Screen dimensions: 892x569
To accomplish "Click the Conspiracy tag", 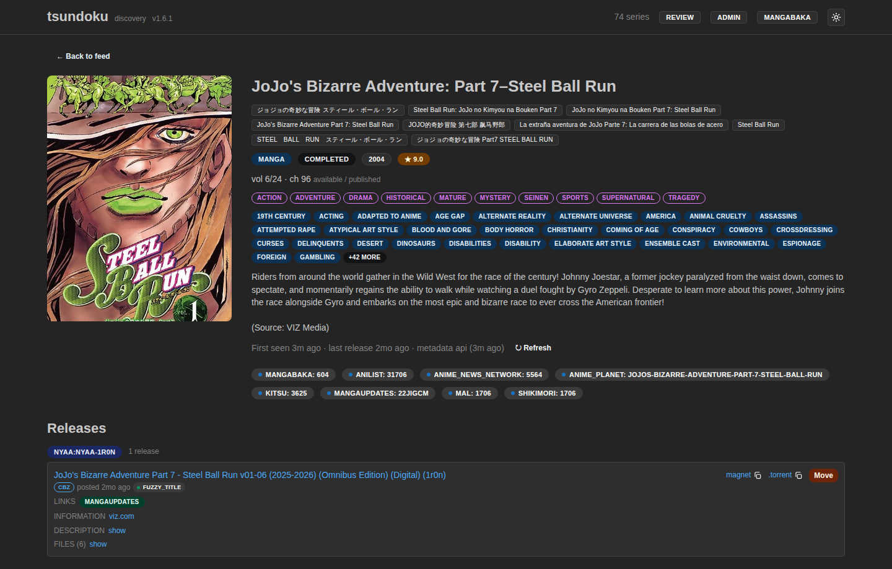I will click(x=694, y=230).
